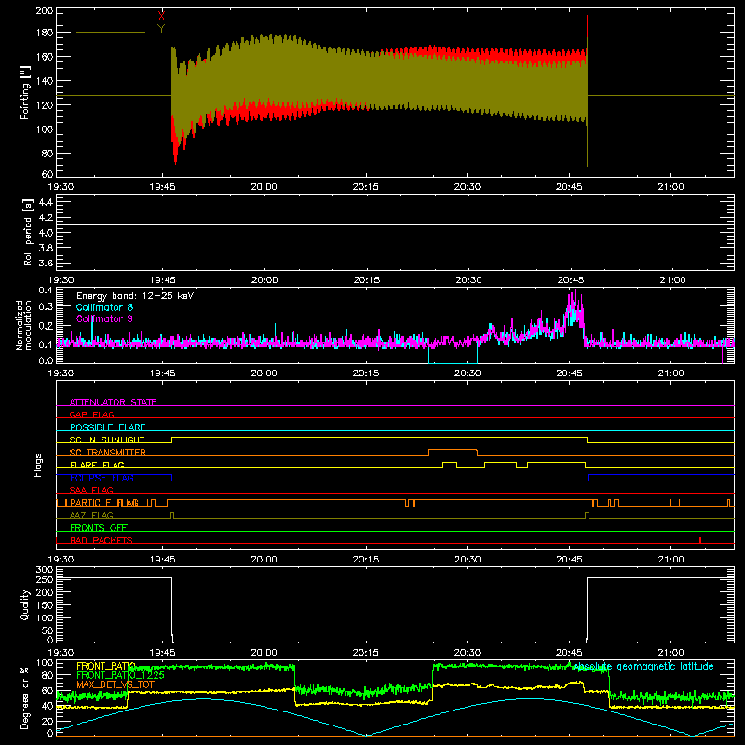Click the yellow FRONT_RATIO legend entry
The height and width of the screenshot is (745, 745).
point(106,666)
